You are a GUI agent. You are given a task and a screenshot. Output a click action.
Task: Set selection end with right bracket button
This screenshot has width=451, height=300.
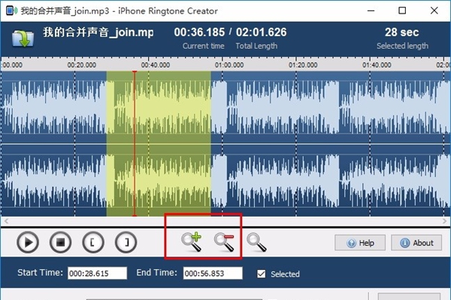[126, 242]
